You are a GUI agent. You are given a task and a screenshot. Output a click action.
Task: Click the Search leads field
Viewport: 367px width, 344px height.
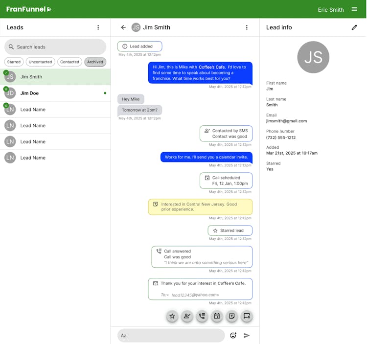55,47
